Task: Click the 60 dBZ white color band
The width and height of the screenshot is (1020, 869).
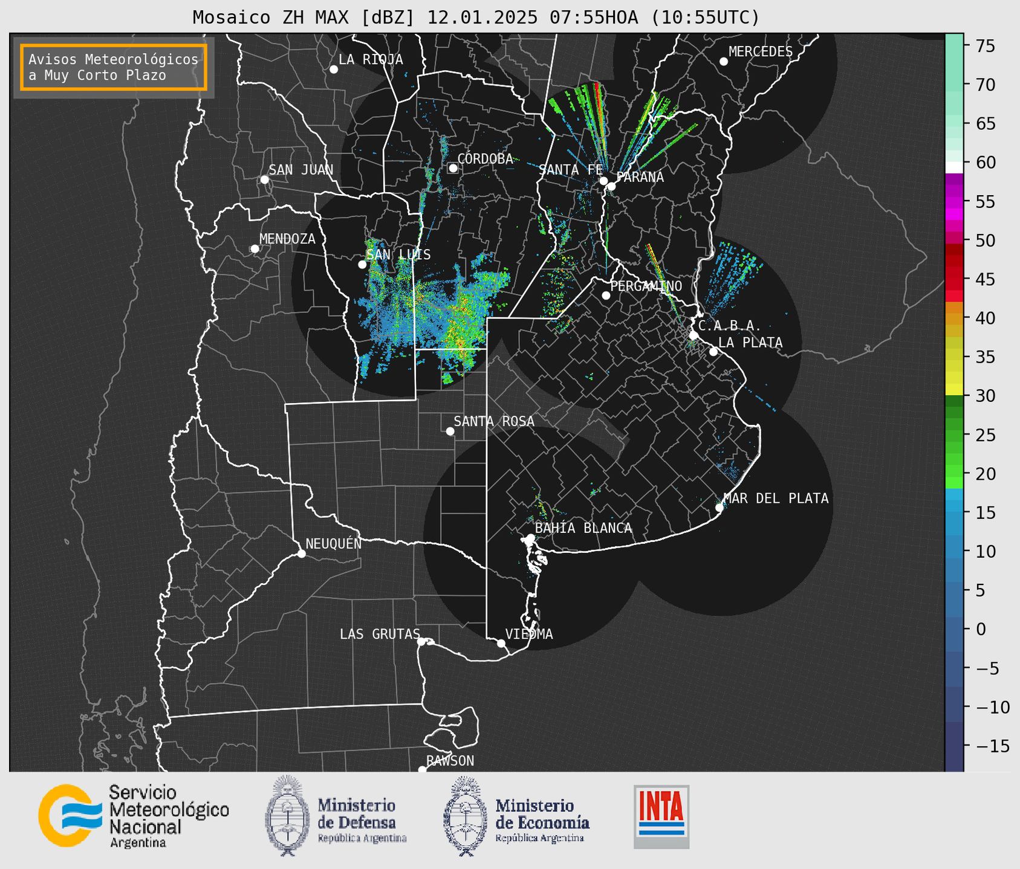Action: coord(954,167)
